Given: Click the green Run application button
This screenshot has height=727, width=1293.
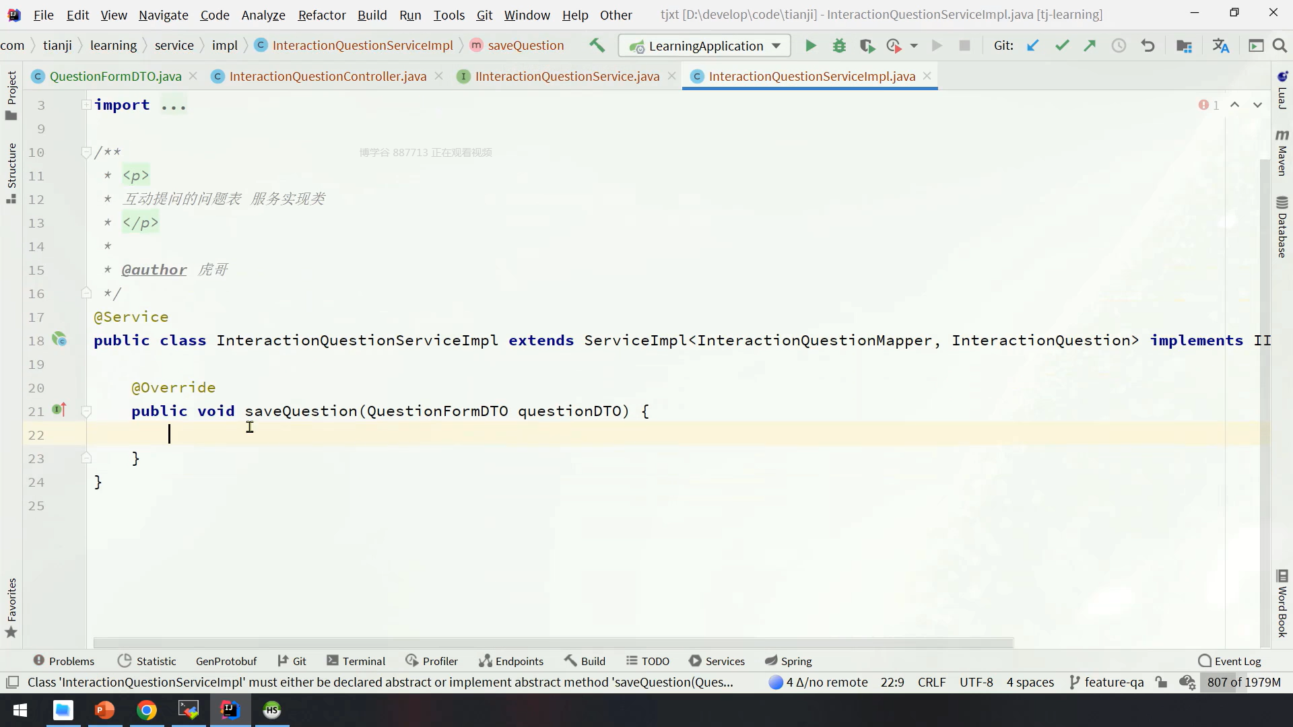Looking at the screenshot, I should (x=811, y=46).
